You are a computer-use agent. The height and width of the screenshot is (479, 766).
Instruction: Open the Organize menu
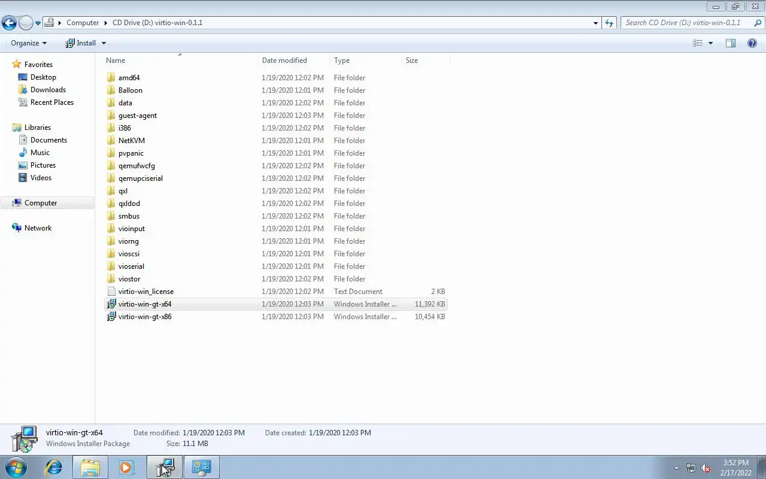[x=29, y=43]
